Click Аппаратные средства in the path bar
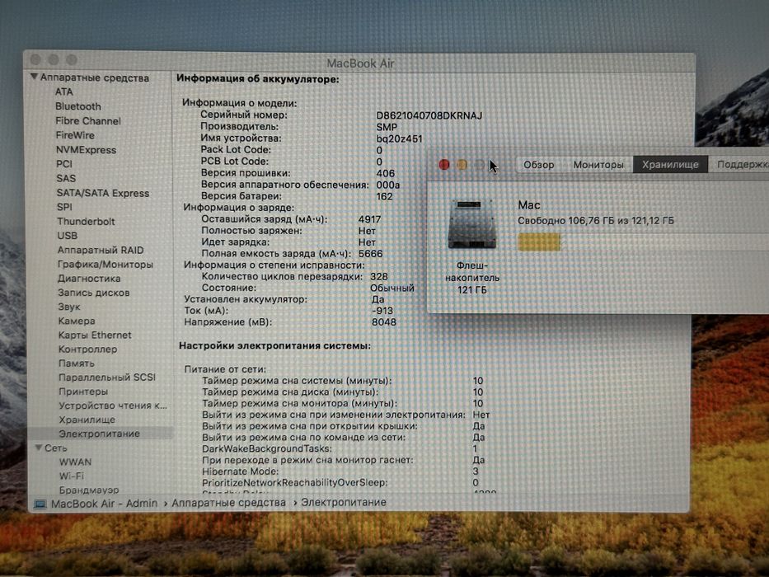769x577 pixels. (x=228, y=503)
